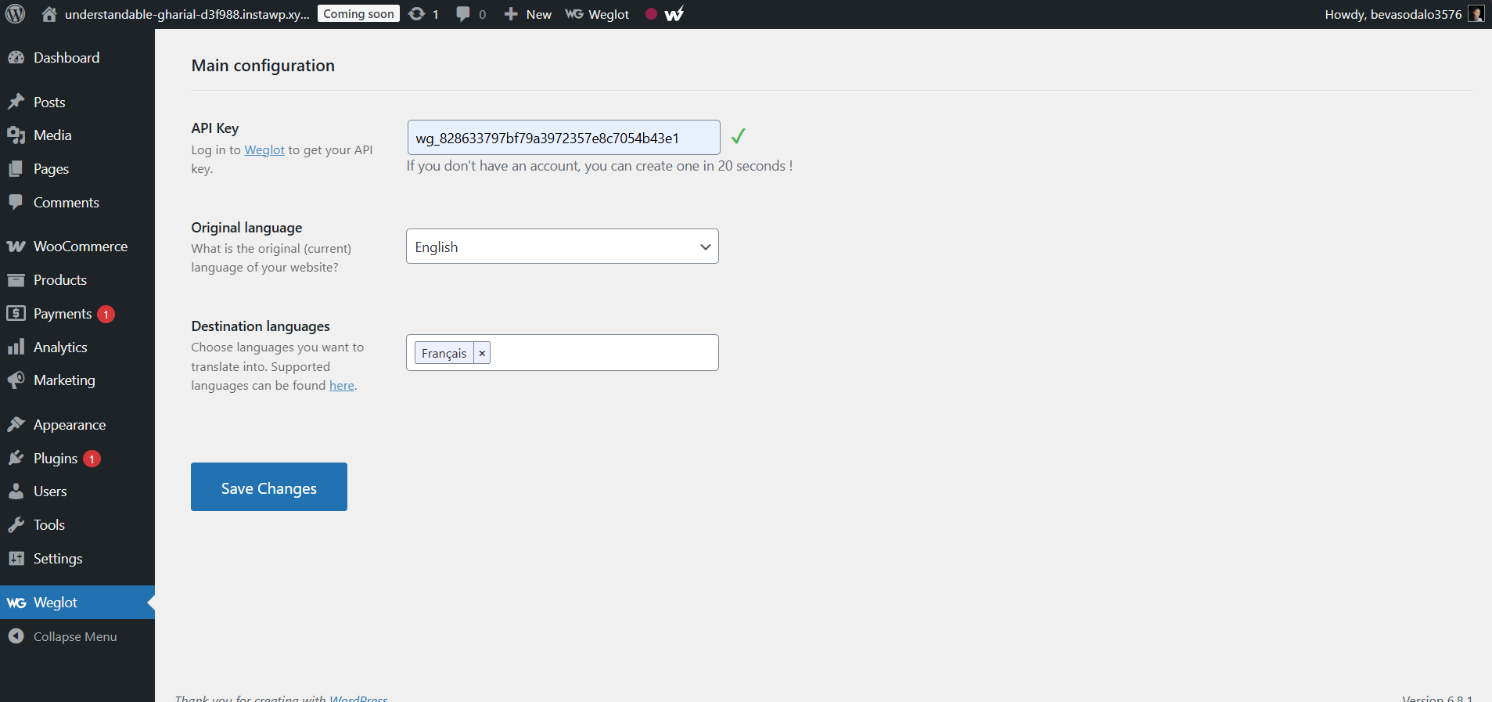The width and height of the screenshot is (1492, 702).
Task: Click the Settings sliders icon
Action: pos(16,559)
